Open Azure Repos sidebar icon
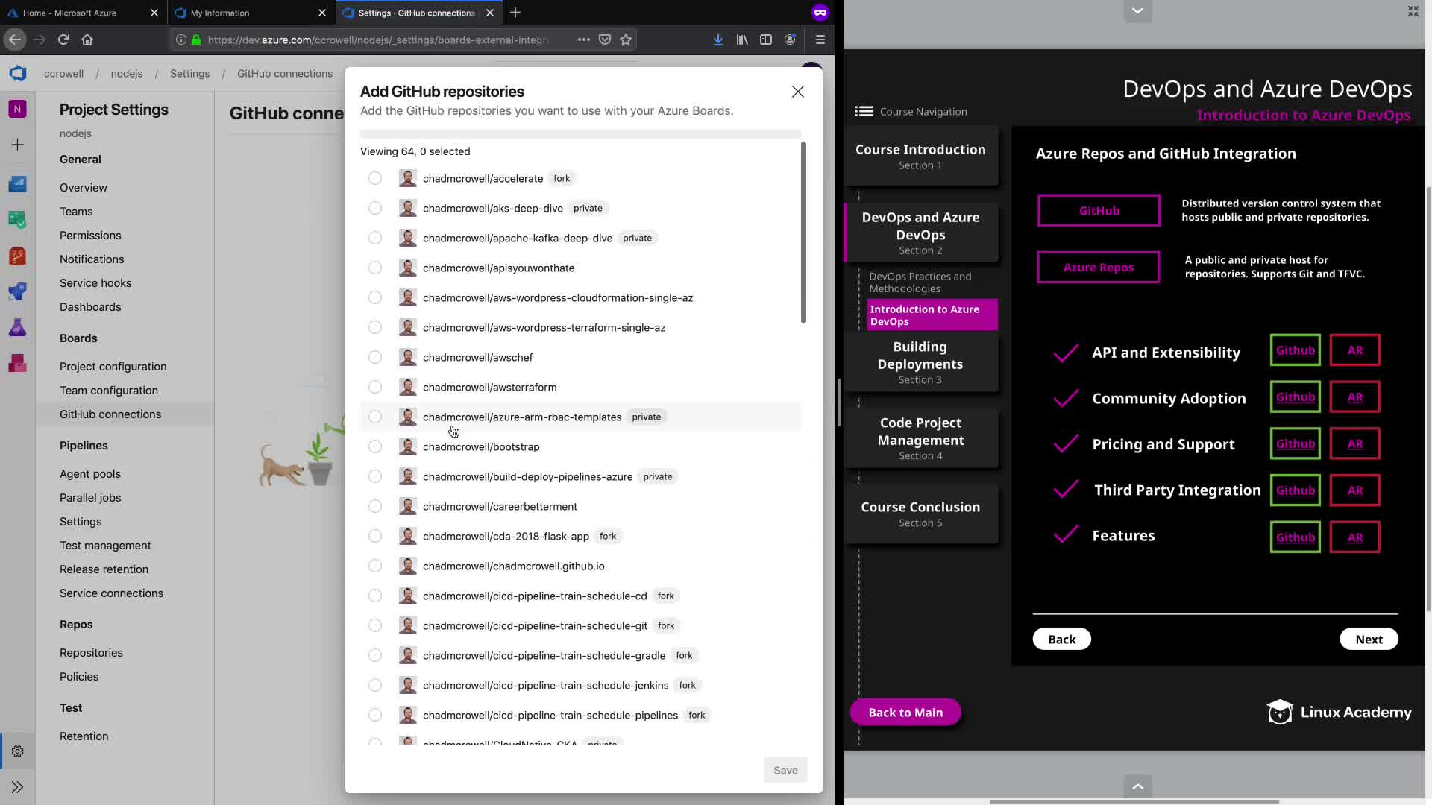Image resolution: width=1432 pixels, height=805 pixels. pos(17,256)
